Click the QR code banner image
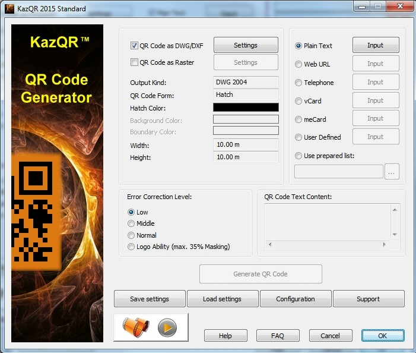416x353 pixels. (57, 183)
